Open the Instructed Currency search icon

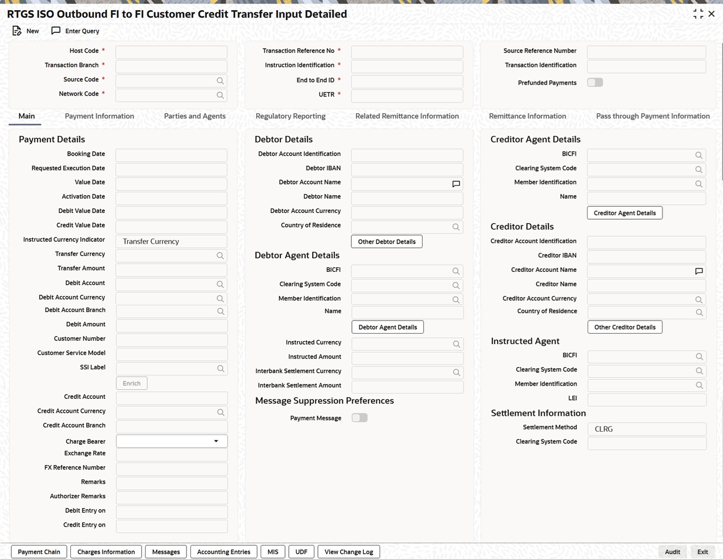(457, 344)
